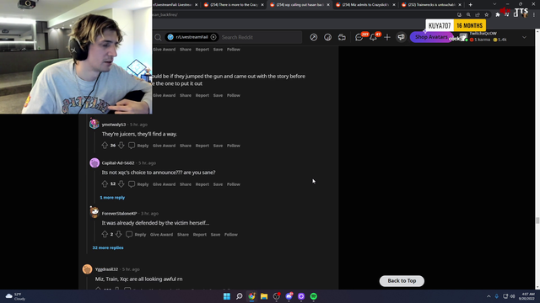This screenshot has width=540, height=303.
Task: Follow ForeverStaloneKP's comment
Action: click(x=231, y=235)
